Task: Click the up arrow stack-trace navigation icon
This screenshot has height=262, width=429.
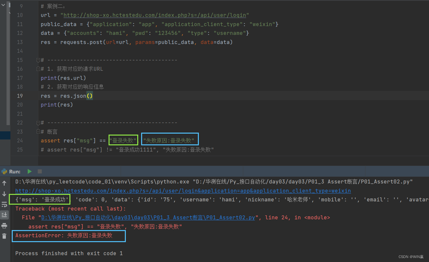Action: point(4,183)
